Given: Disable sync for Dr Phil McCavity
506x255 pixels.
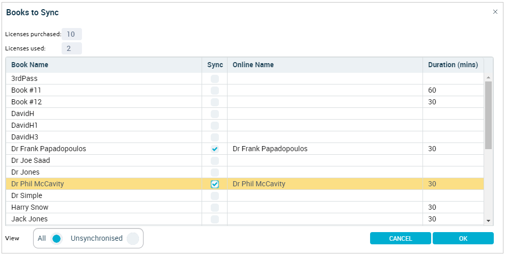Looking at the screenshot, I should click(215, 184).
